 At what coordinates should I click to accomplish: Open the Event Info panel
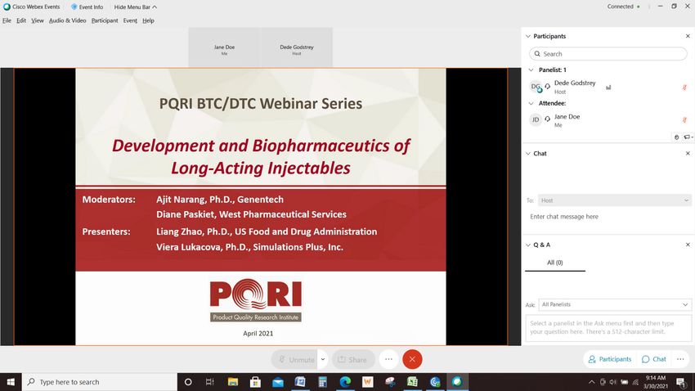coord(87,7)
